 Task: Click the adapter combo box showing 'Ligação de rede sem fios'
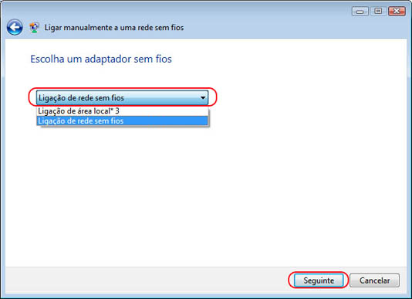point(122,97)
